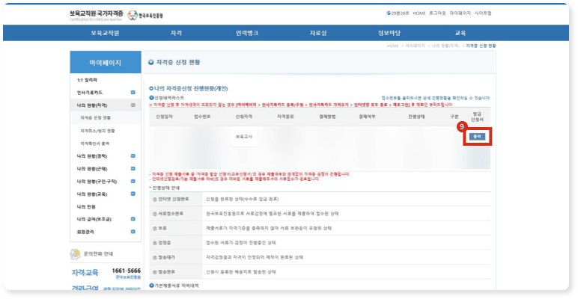This screenshot has height=299, width=578.
Task: Expand 나의 급여(보조금) with its plus icon
Action: click(133, 219)
